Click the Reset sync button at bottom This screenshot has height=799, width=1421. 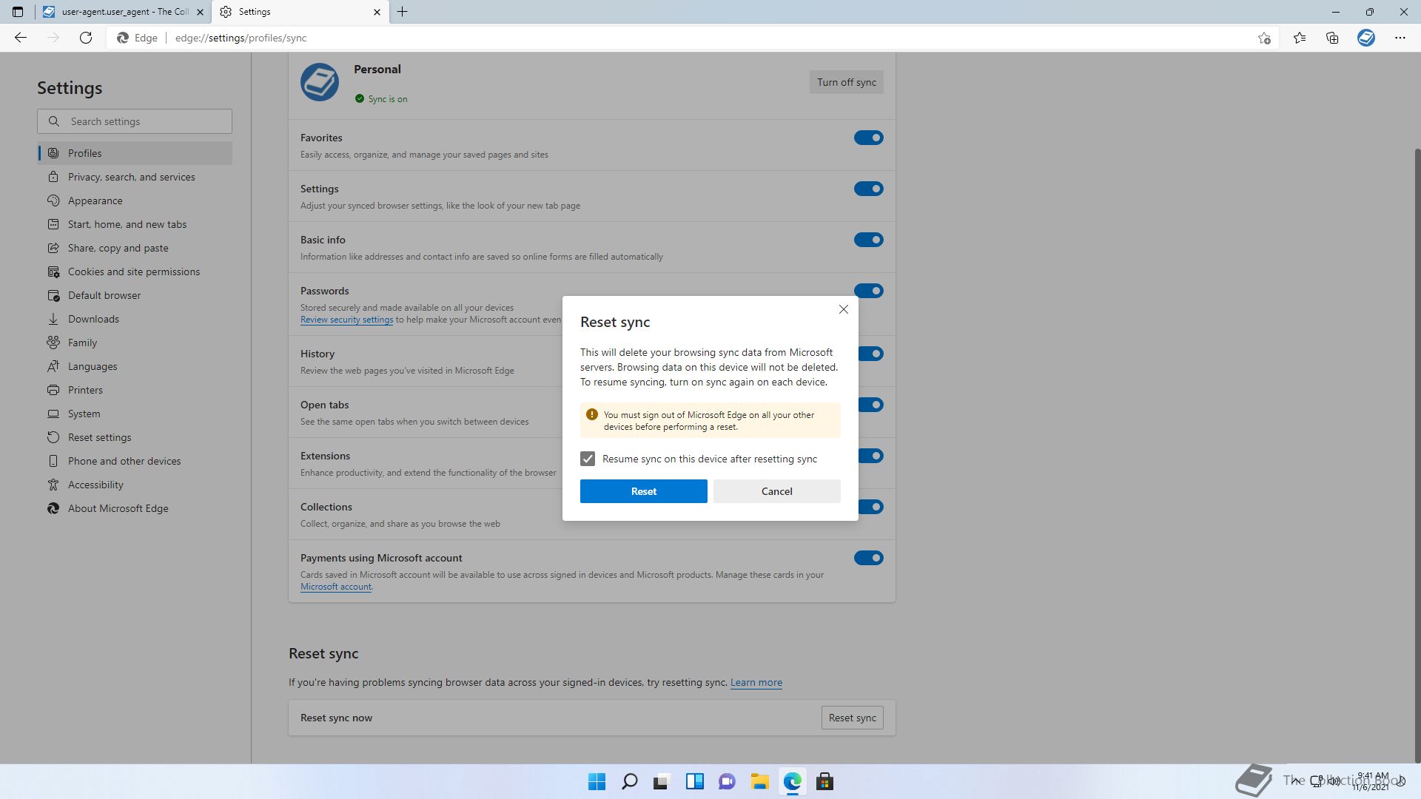click(x=852, y=718)
